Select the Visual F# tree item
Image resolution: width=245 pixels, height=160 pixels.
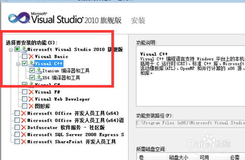48,92
